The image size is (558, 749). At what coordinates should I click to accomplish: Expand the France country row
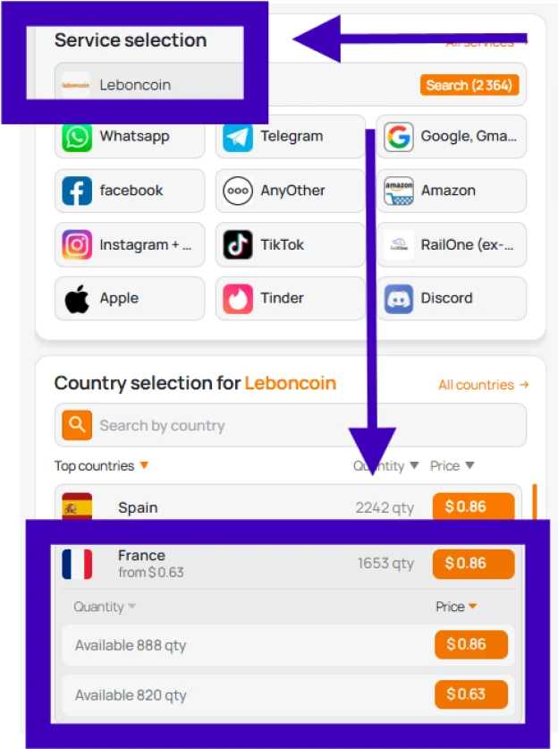pos(224,564)
